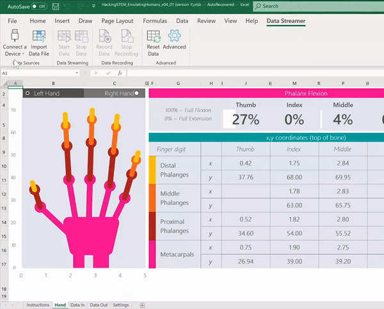
Task: Click the Save icon in title bar
Action: (56, 6)
